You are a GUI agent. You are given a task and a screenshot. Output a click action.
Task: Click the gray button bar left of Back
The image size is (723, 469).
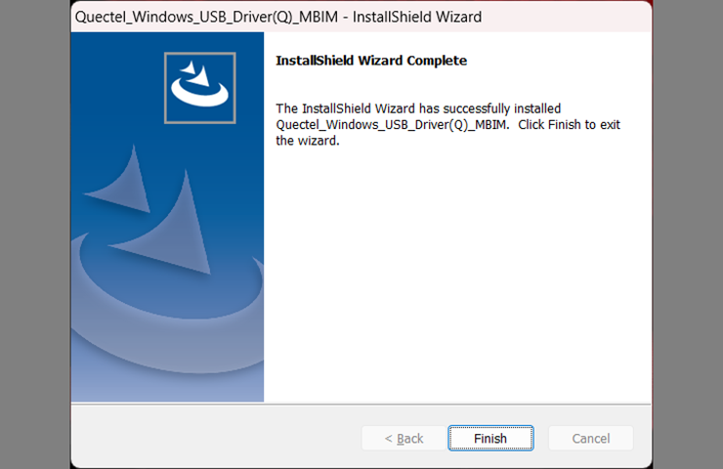[215, 439]
